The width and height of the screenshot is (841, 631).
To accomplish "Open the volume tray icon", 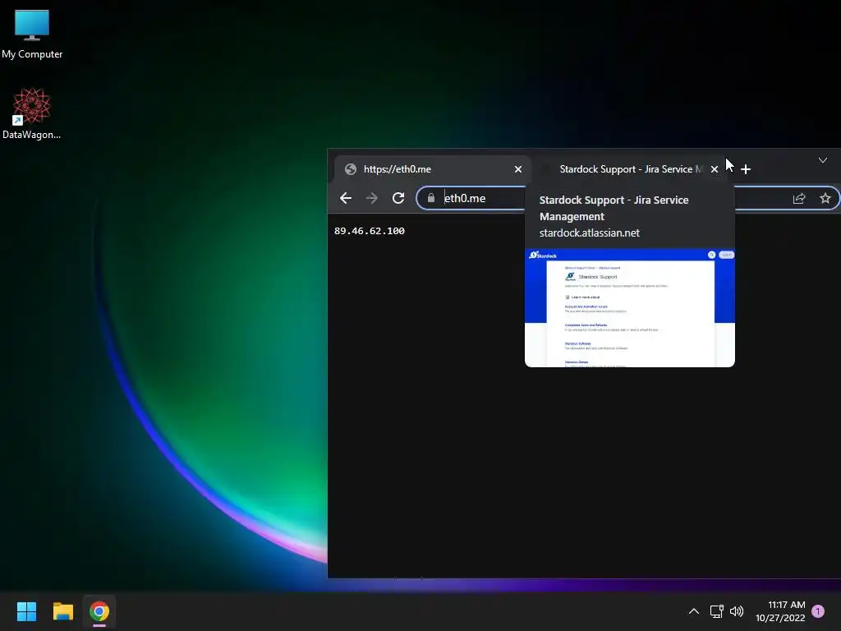I will pyautogui.click(x=737, y=611).
